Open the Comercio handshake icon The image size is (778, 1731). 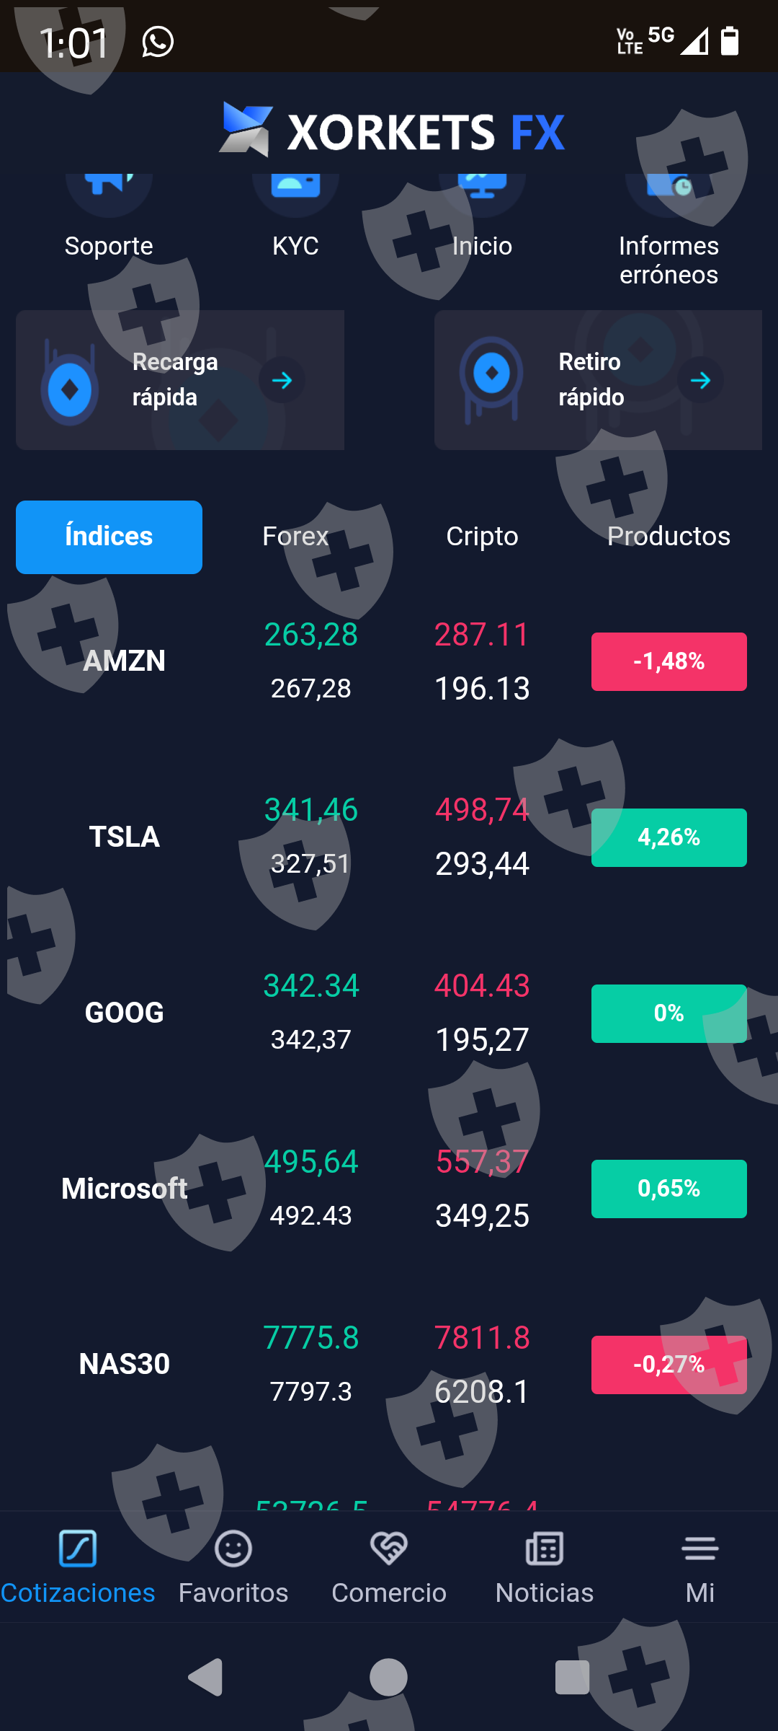pyautogui.click(x=389, y=1548)
